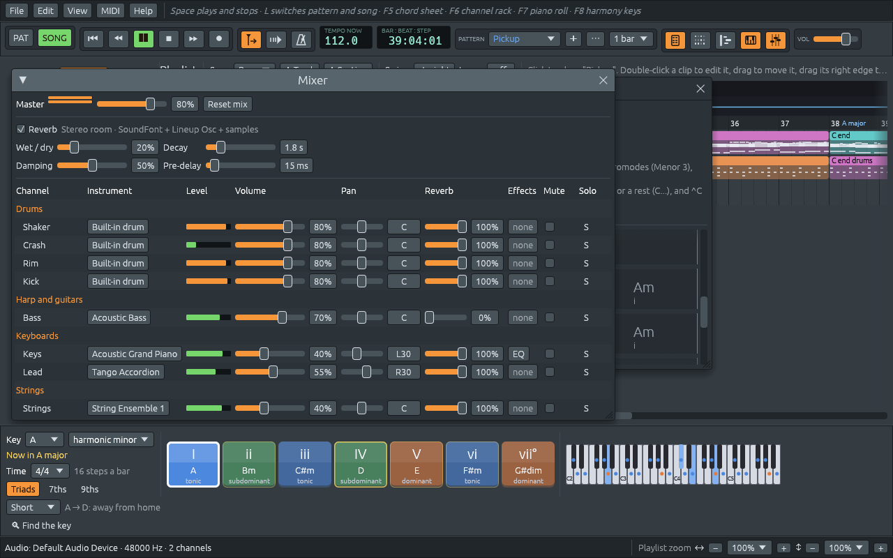Zoom out playlist horizontally with minus button
Viewport: 893px width, 558px height.
point(716,548)
